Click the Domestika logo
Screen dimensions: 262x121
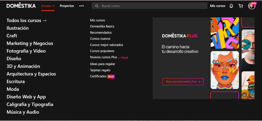[x=21, y=6]
